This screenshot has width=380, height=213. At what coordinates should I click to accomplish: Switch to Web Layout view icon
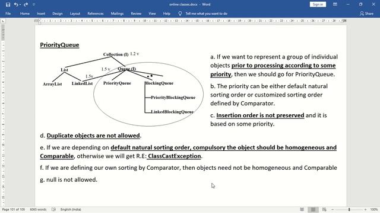click(324, 209)
